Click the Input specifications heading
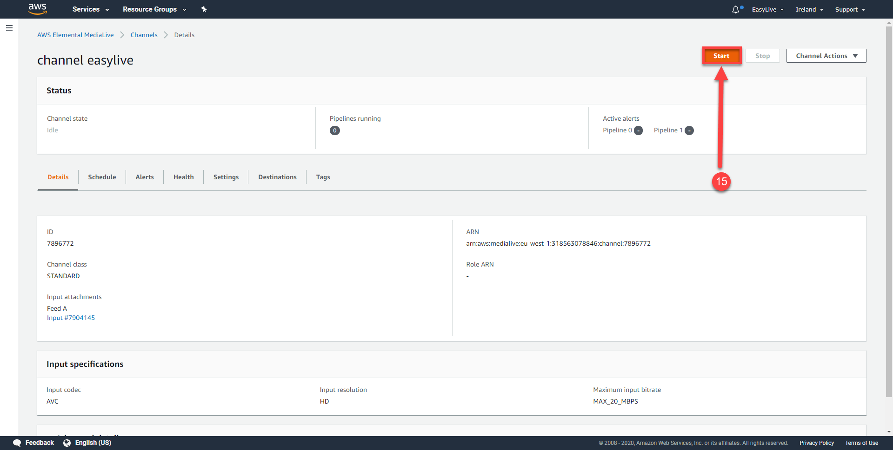 click(x=85, y=364)
